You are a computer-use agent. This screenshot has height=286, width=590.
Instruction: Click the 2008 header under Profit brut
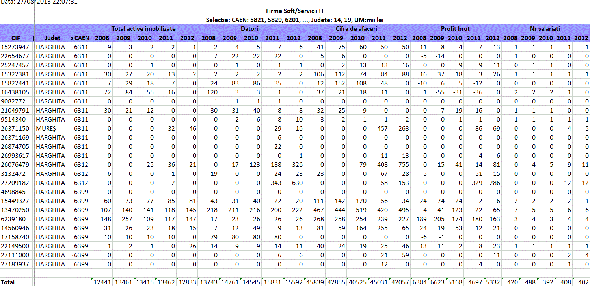coord(419,38)
